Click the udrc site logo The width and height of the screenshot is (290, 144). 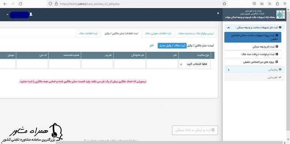(281, 14)
